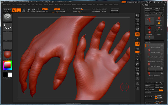
Task: Toggle Zadd sculpt mode
Action: click(56, 9)
